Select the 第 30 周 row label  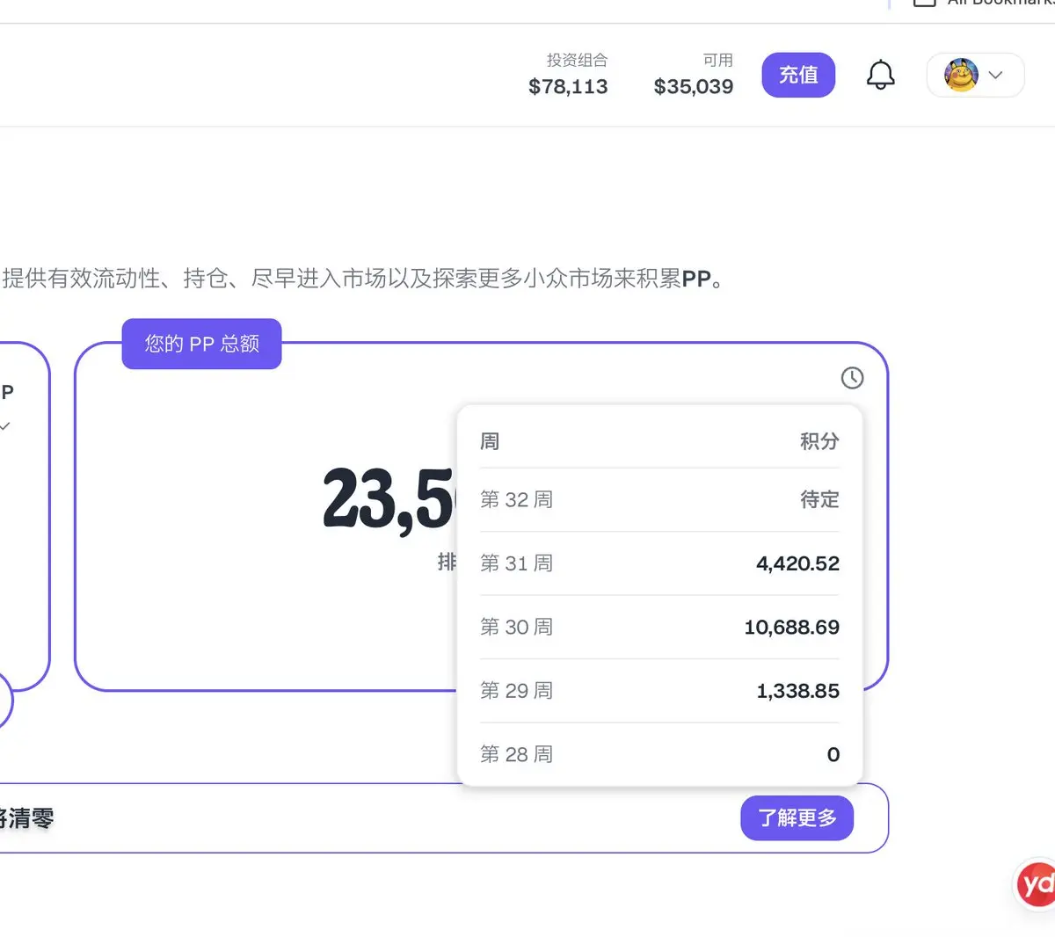pos(516,627)
